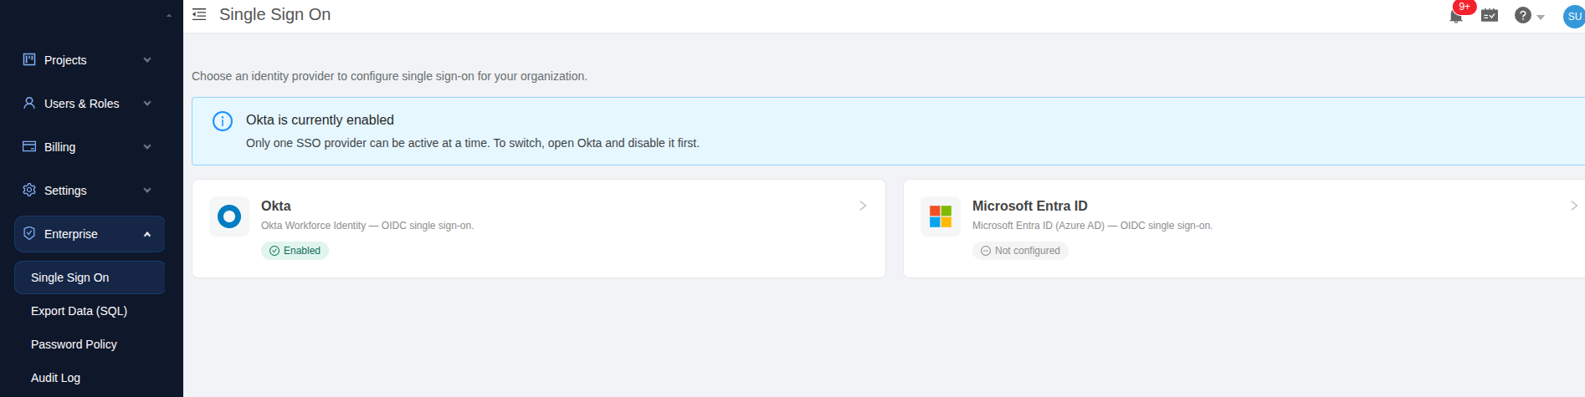Open notifications bell with 9+ badge
This screenshot has height=397, width=1585.
pyautogui.click(x=1456, y=16)
